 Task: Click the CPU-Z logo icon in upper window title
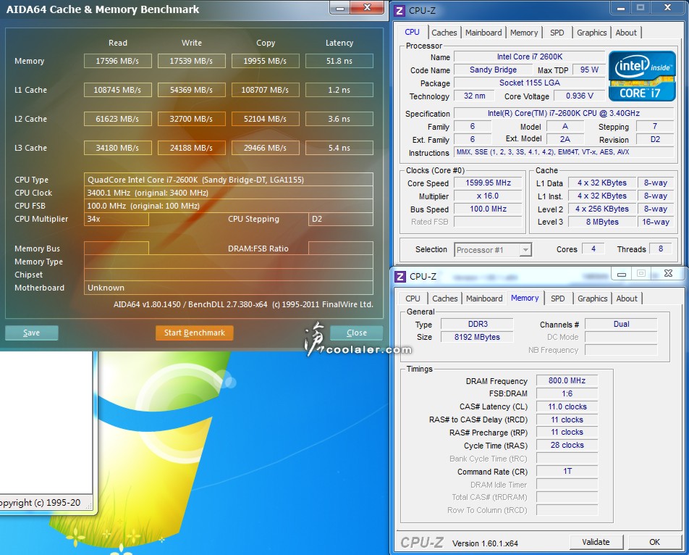[400, 11]
